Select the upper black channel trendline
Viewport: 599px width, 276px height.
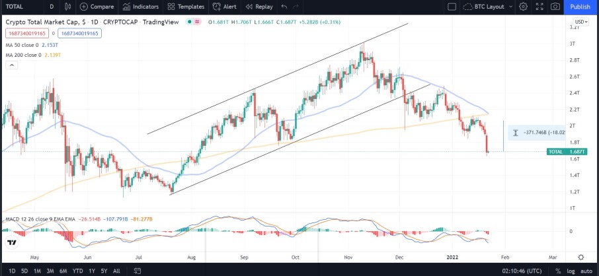(278, 79)
